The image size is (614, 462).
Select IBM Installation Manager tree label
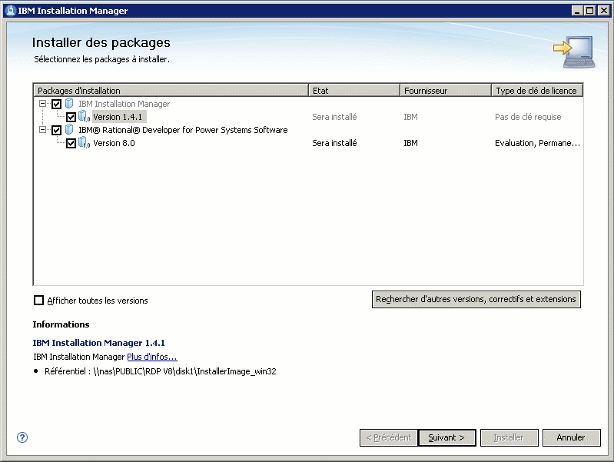[124, 104]
